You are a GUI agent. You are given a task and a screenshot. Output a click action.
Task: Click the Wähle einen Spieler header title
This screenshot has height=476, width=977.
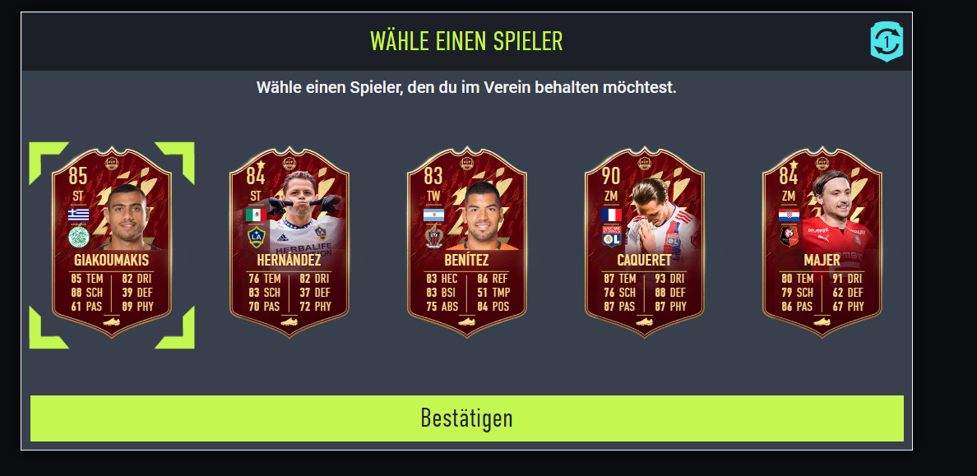pos(466,41)
